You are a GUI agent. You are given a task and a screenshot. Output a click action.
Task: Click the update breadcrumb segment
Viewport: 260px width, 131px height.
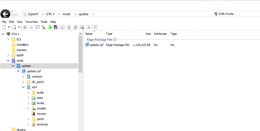point(83,14)
